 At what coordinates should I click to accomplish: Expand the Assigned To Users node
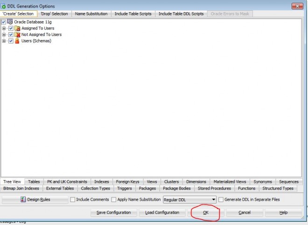[4, 29]
